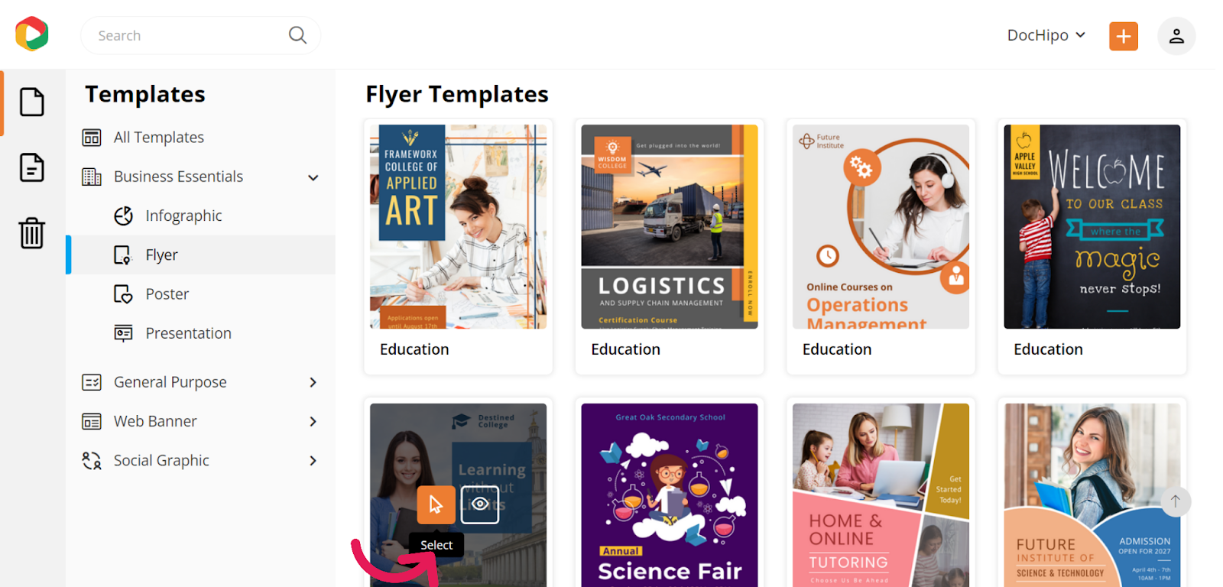Click the DocHipo logo icon
Image resolution: width=1223 pixels, height=587 pixels.
tap(32, 34)
